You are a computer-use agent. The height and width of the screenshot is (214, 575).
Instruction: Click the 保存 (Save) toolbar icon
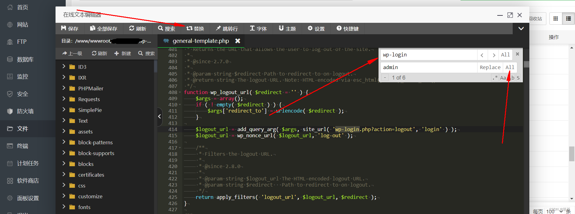[69, 29]
